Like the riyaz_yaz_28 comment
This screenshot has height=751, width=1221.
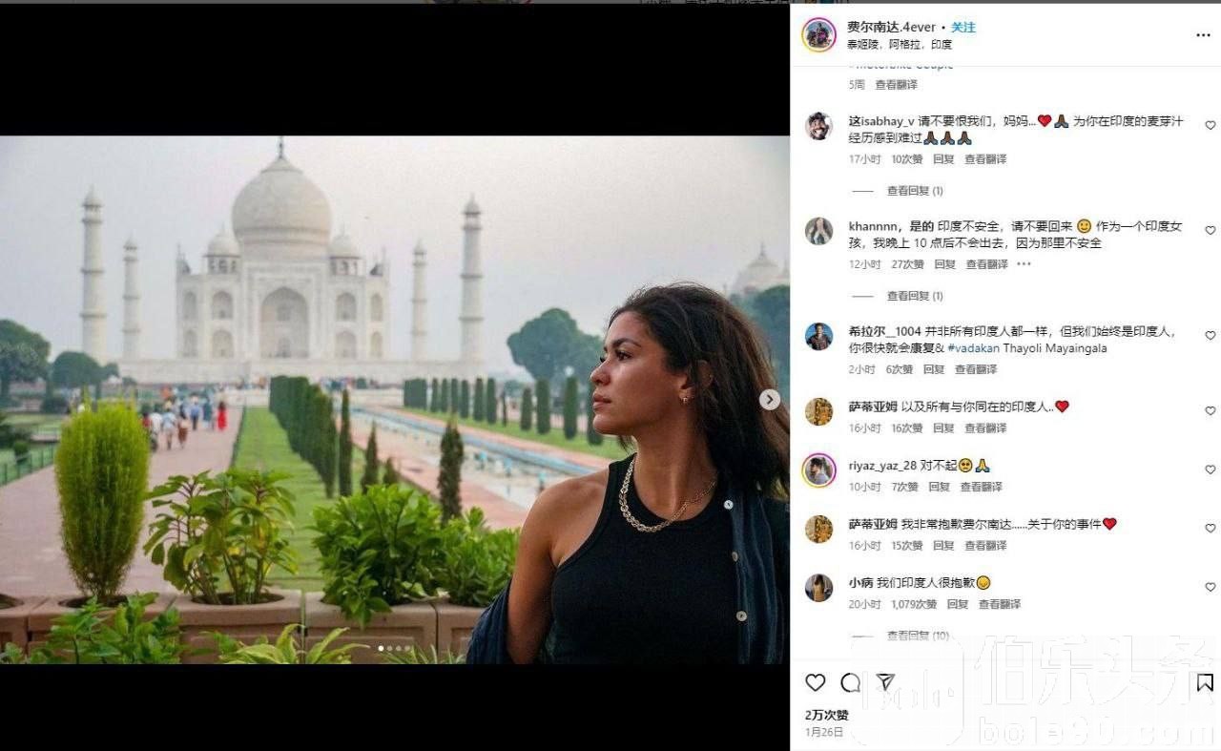1211,469
